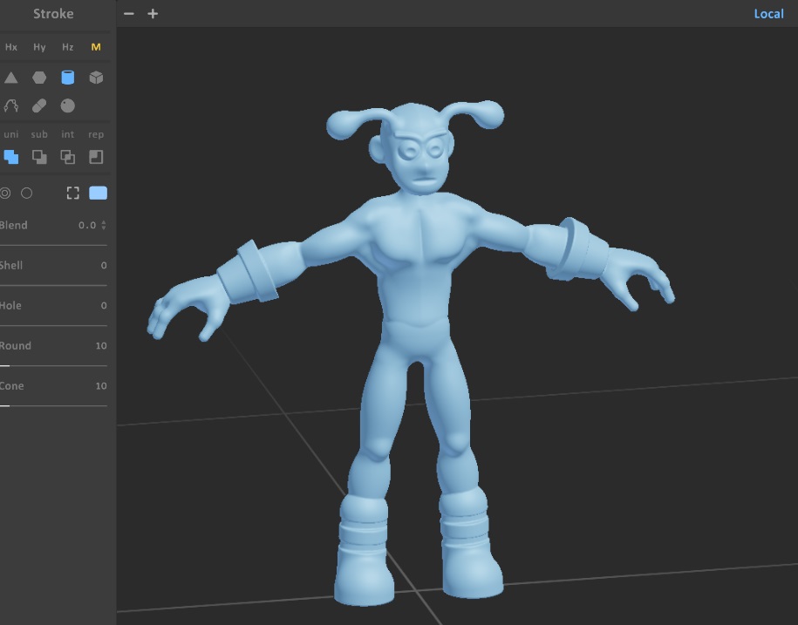The image size is (798, 625).
Task: Choose the intersect boolean mode icon
Action: [68, 157]
